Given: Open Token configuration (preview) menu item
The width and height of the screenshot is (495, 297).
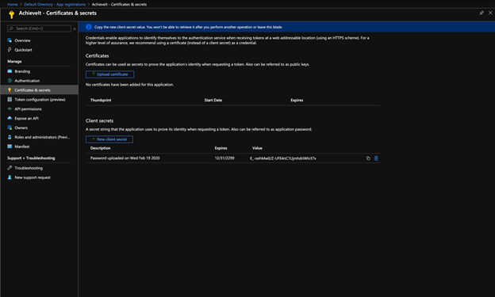Looking at the screenshot, I should [40, 100].
